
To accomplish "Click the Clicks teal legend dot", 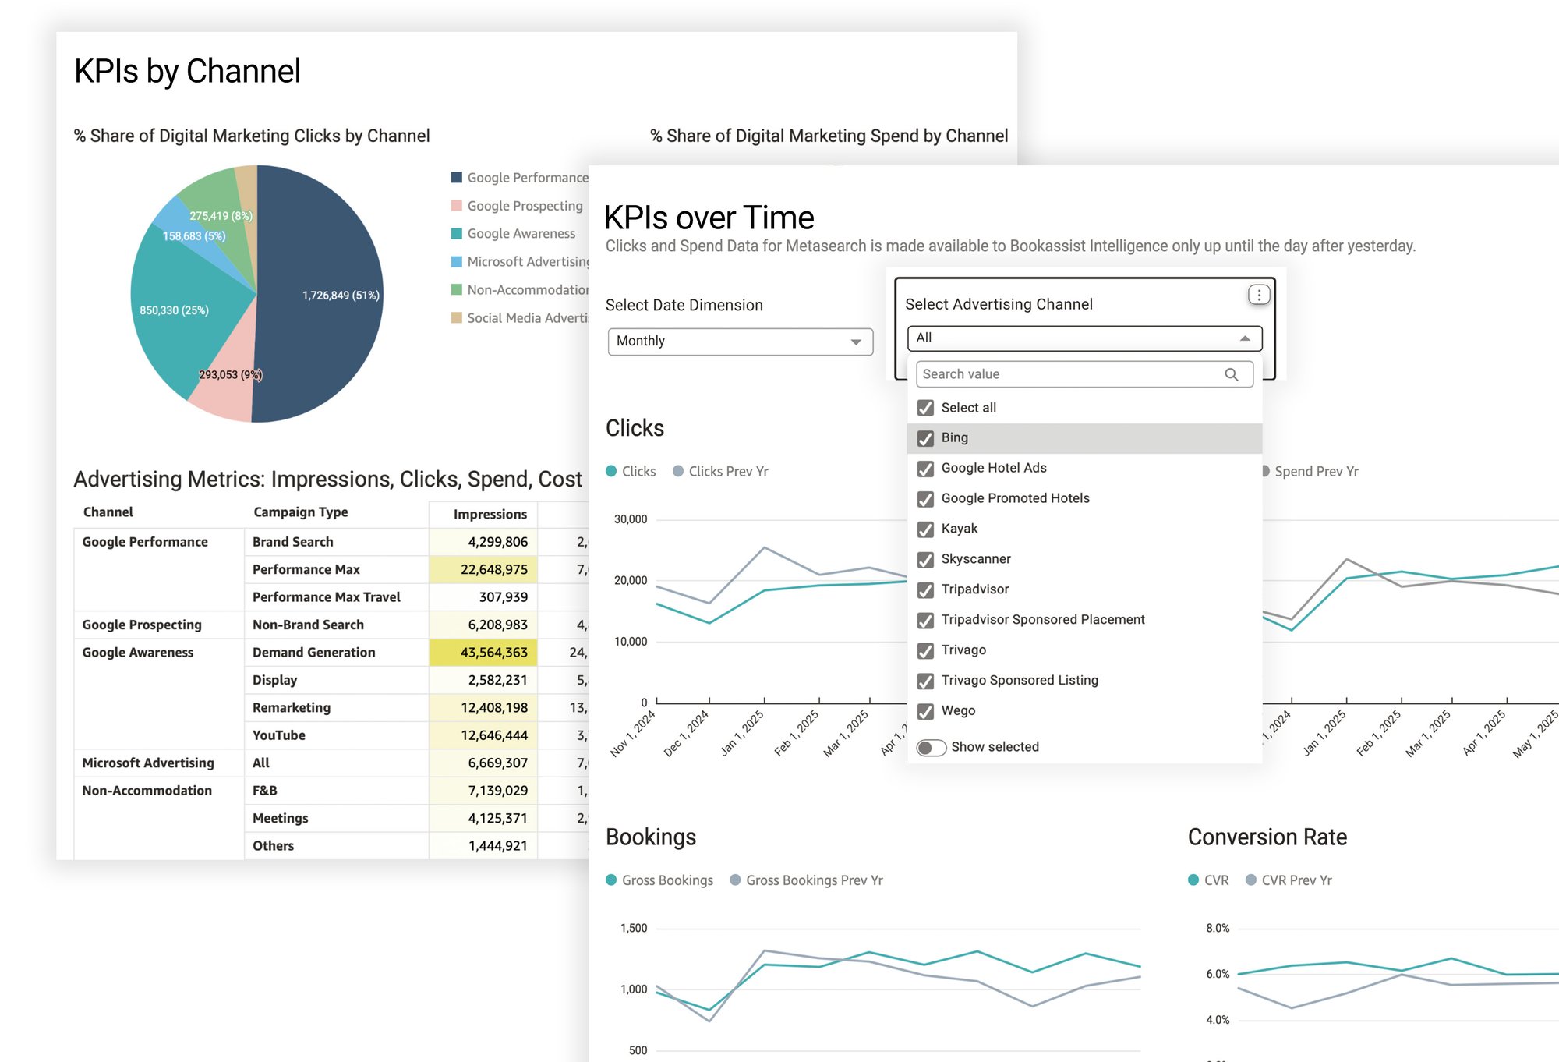I will coord(611,471).
